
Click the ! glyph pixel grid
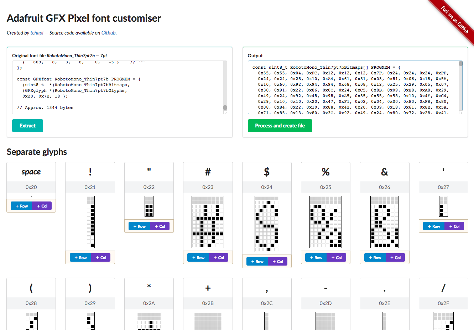click(x=90, y=222)
